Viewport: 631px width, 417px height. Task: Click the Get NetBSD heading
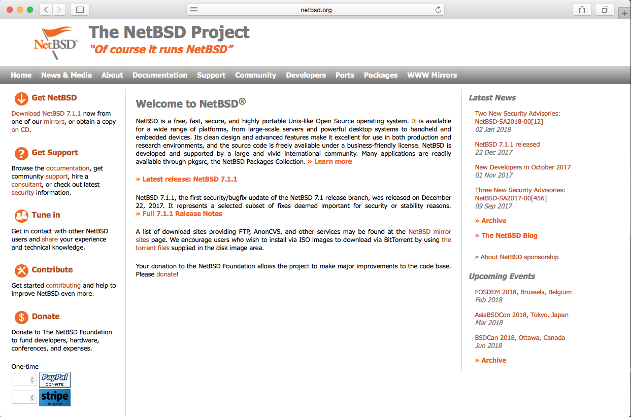click(54, 98)
